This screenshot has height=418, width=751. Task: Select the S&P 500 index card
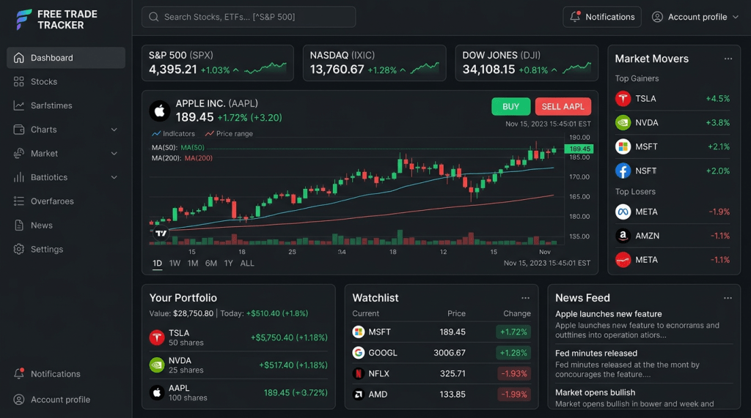217,63
